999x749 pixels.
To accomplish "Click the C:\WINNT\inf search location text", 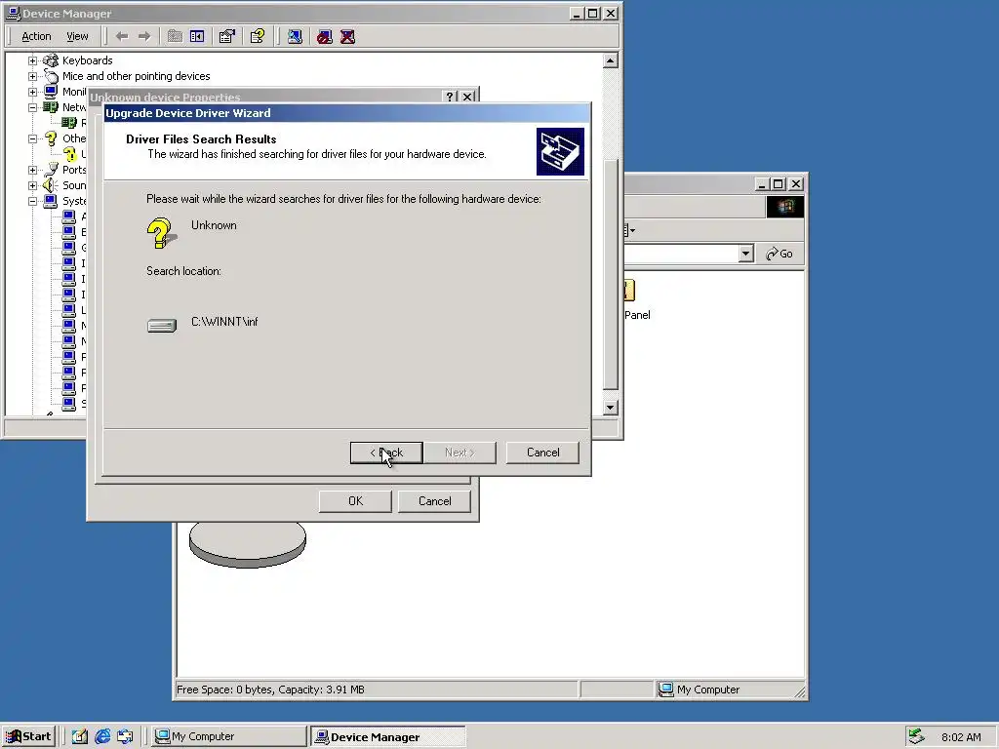I will [224, 322].
